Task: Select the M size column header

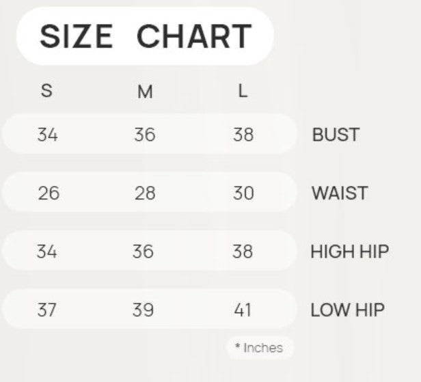Action: 145,92
